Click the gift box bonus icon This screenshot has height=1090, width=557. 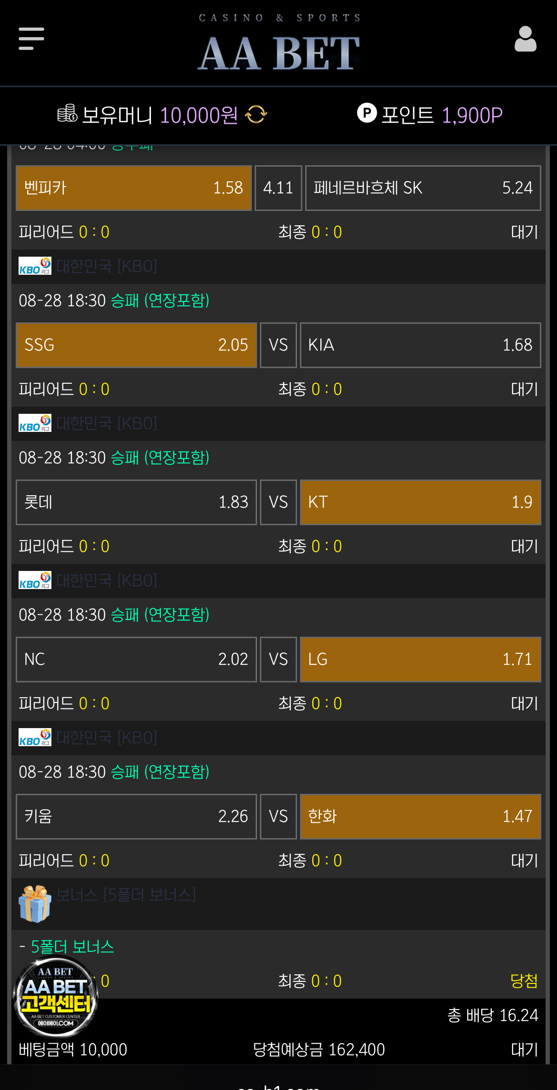coord(35,903)
